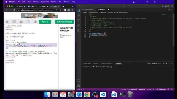This screenshot has width=177, height=99.
Task: Select the test.js editor tab
Action: [x=102, y=10]
